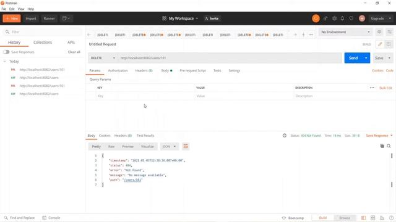396x222 pixels.
Task: Open the capture requests satellite icon
Action: 325,18
